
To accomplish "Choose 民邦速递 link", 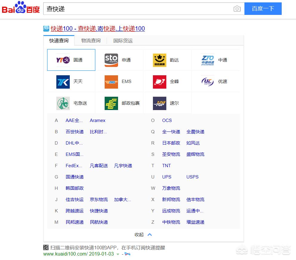I will point(75,222).
